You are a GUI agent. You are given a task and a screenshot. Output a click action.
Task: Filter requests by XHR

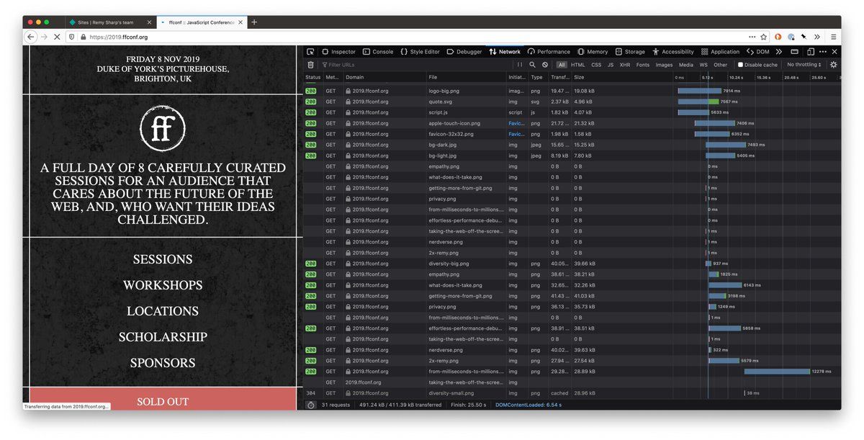(625, 65)
